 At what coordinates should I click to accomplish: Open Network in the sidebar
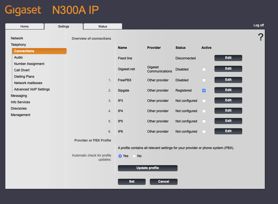(x=17, y=38)
